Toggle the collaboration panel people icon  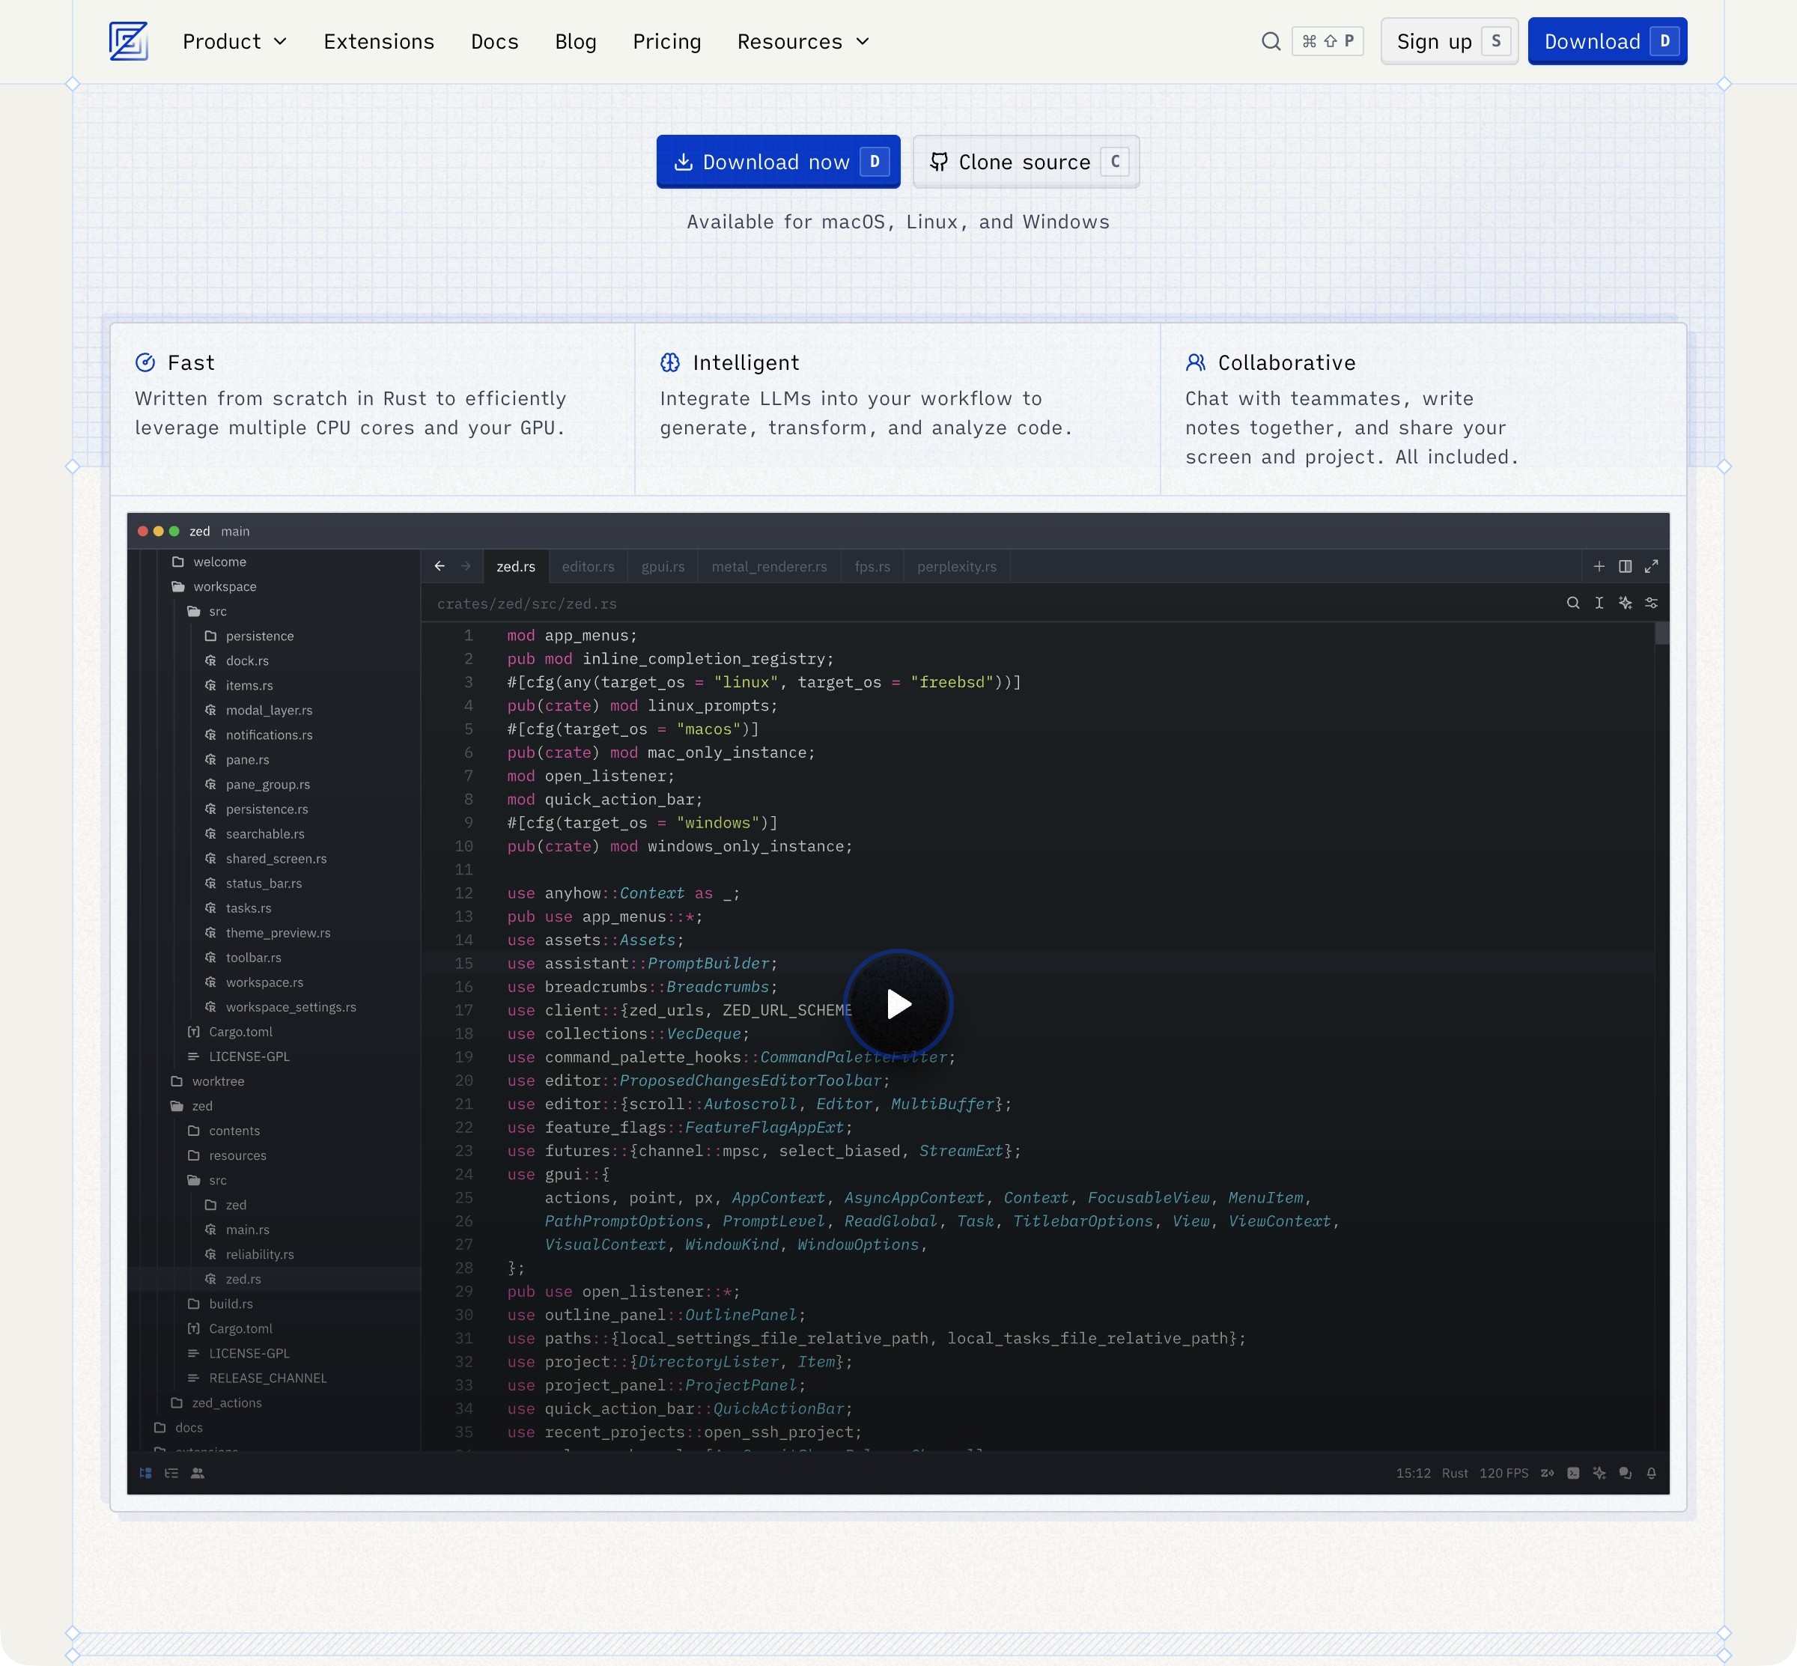(198, 1473)
